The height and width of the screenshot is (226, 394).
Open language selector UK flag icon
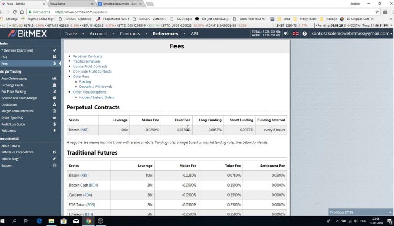295,34
